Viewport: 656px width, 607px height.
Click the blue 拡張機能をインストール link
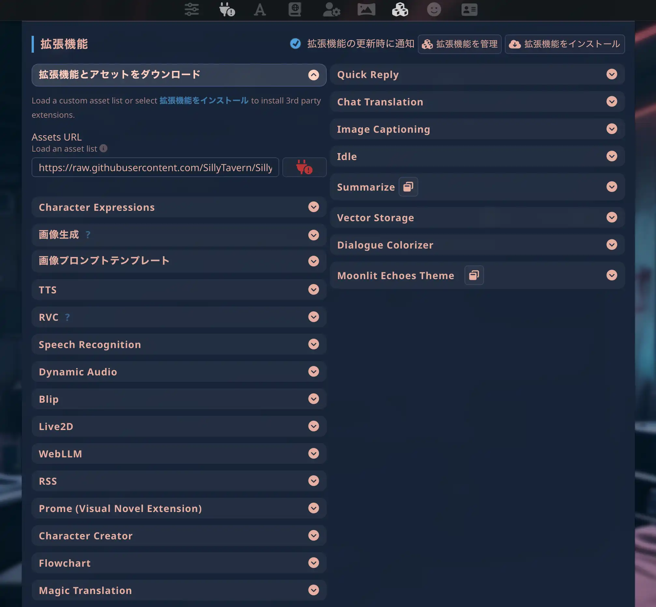pyautogui.click(x=204, y=101)
